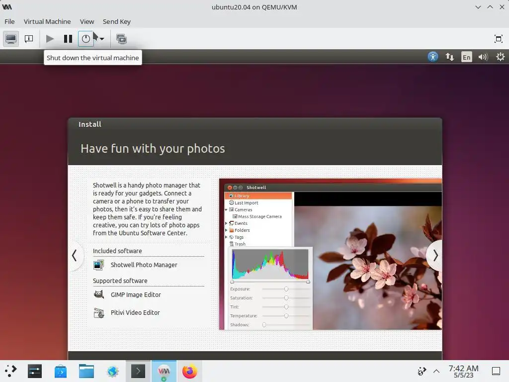Viewport: 509px width, 382px height.
Task: Open Discover software store from taskbar
Action: [61, 371]
